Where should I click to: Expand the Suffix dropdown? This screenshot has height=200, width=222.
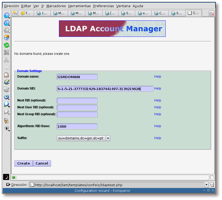click(108, 138)
